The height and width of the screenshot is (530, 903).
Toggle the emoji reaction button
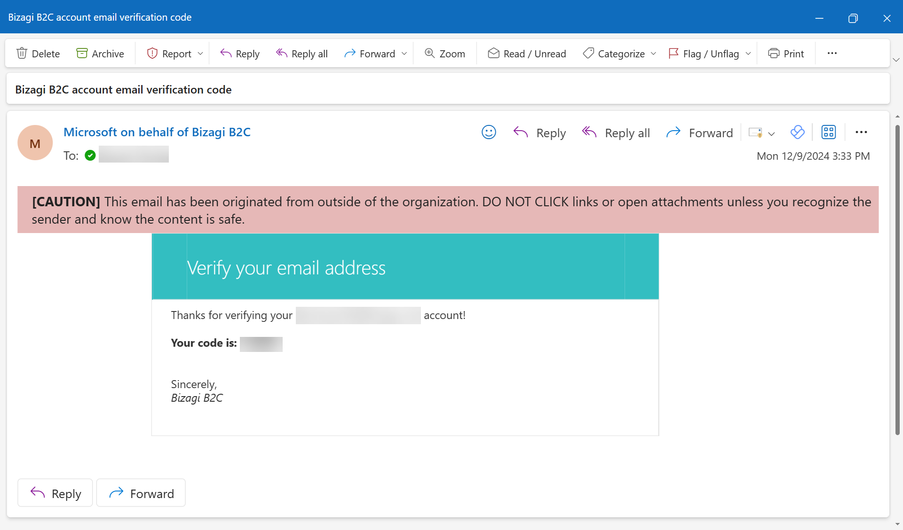click(x=489, y=132)
